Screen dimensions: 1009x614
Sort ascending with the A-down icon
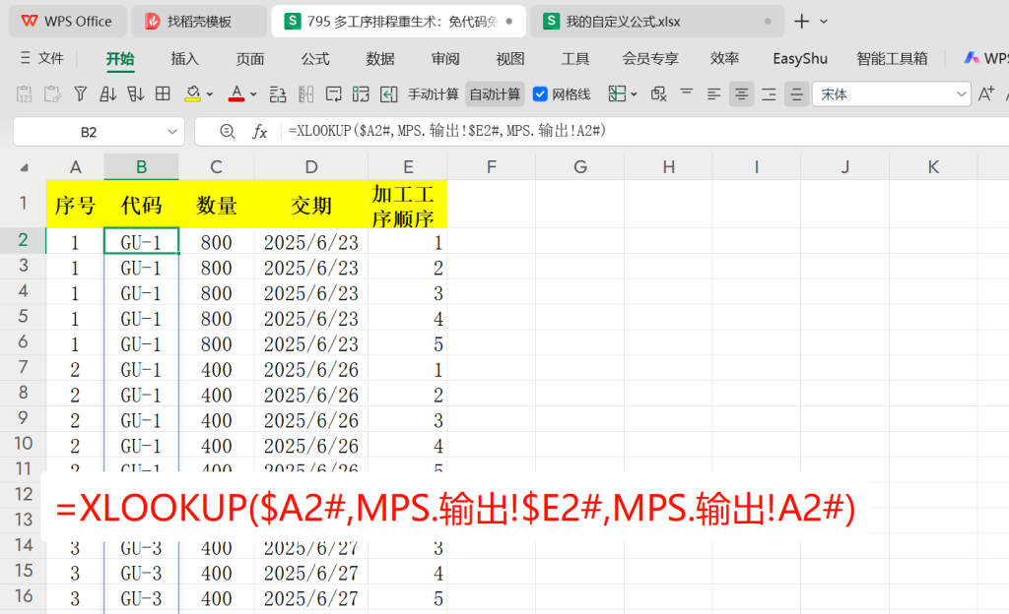(107, 94)
